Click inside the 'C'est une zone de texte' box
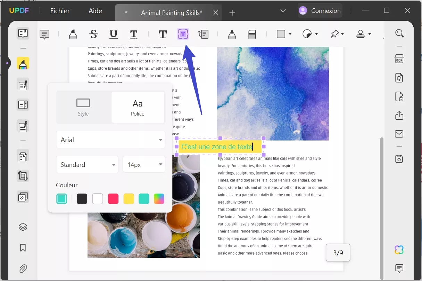422x281 pixels. [220, 147]
